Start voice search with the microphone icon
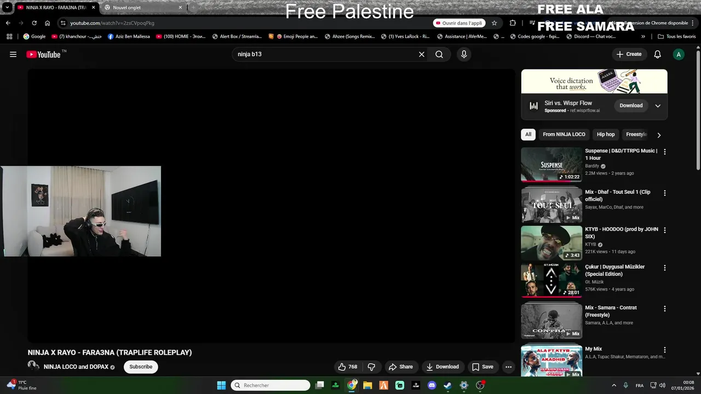The width and height of the screenshot is (701, 394). click(464, 54)
